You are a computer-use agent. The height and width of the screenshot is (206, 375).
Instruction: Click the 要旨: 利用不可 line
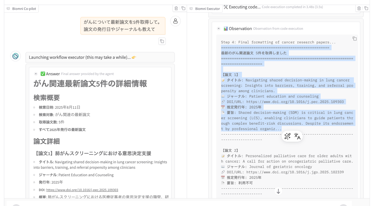tap(237, 183)
